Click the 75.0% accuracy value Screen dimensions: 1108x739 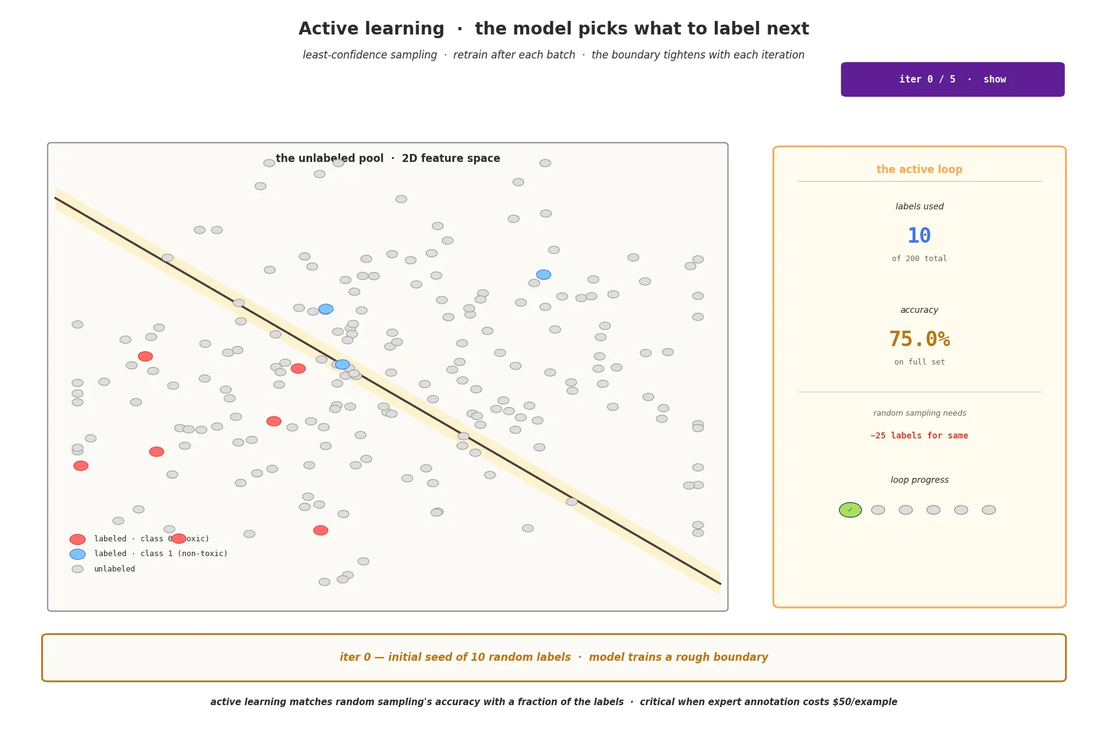pyautogui.click(x=919, y=339)
